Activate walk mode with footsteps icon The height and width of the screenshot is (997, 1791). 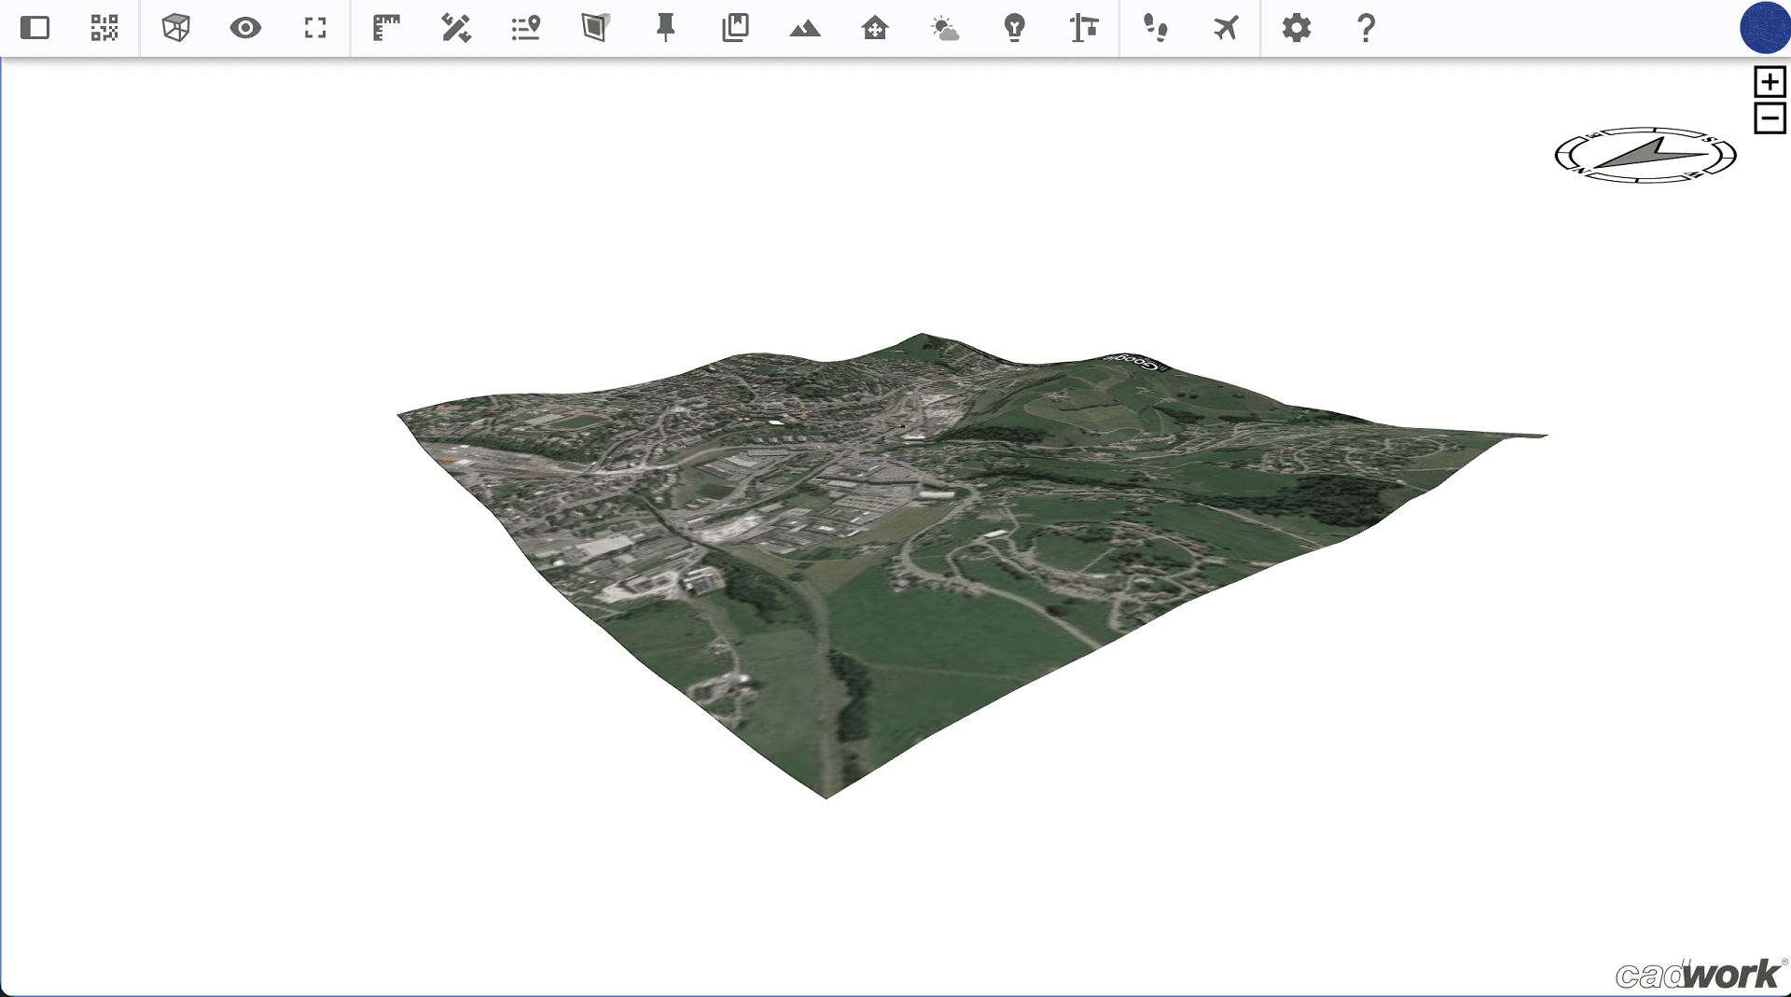click(x=1156, y=29)
